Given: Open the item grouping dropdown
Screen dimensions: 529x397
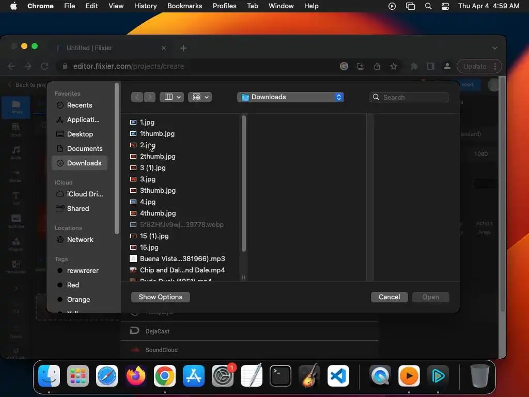Looking at the screenshot, I should (x=200, y=97).
